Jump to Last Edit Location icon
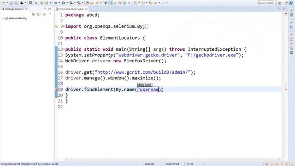 (151, 3)
